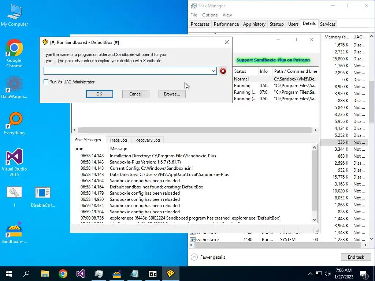Sort Sbie Messages by Time column

click(x=90, y=149)
